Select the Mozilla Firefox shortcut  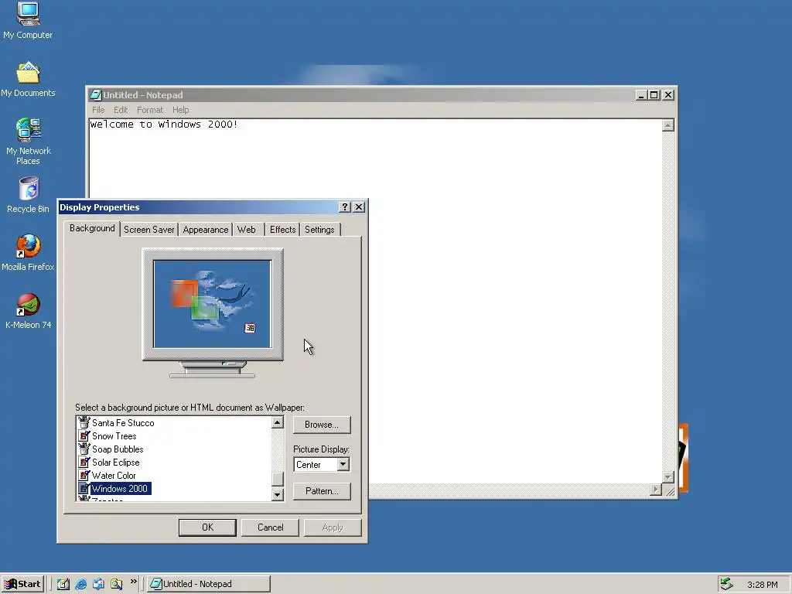click(x=28, y=253)
